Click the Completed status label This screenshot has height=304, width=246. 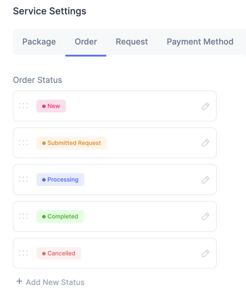click(x=60, y=216)
